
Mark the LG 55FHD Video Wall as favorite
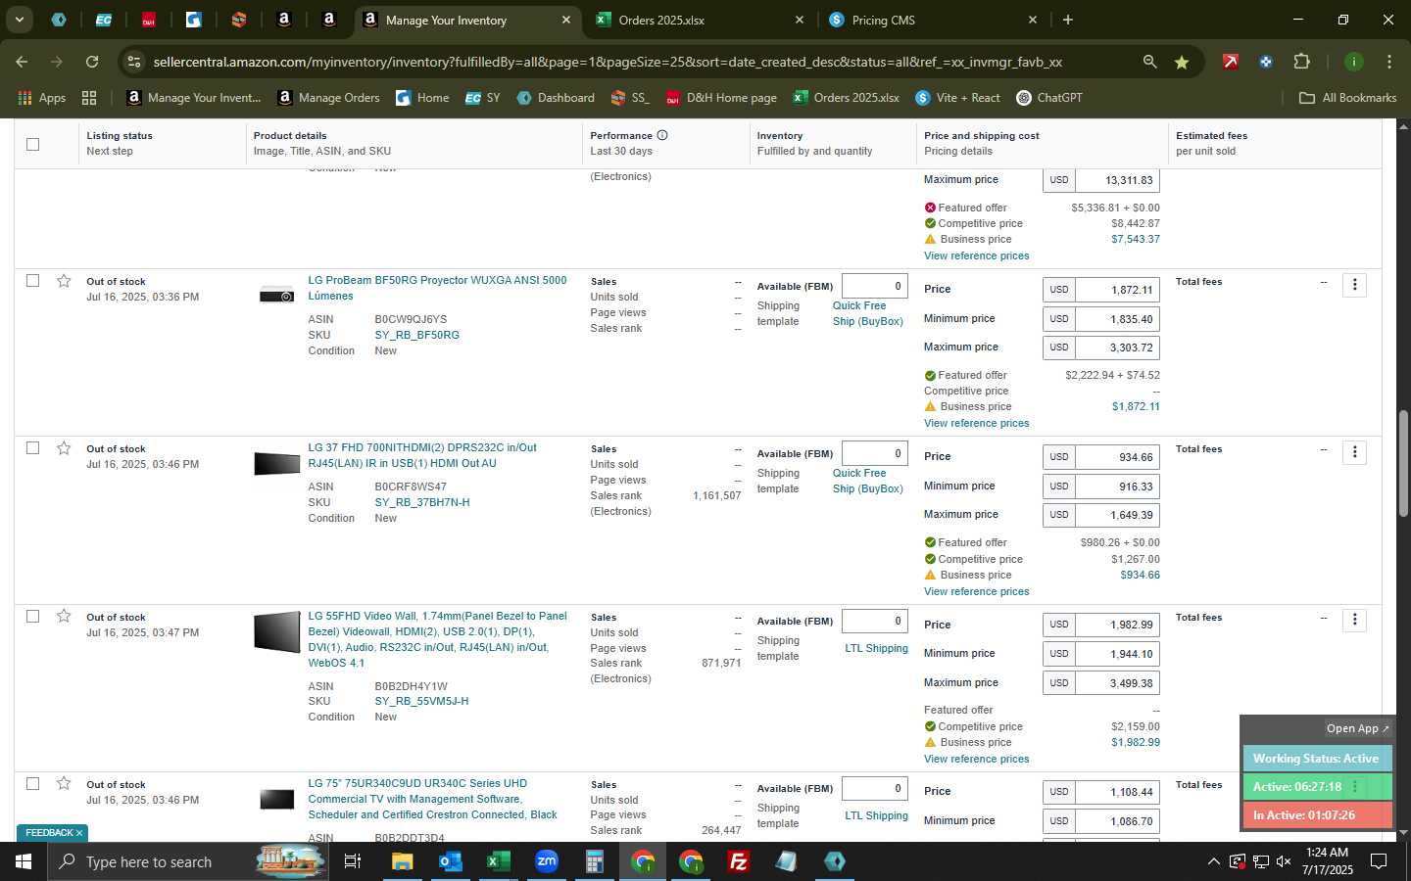(64, 616)
